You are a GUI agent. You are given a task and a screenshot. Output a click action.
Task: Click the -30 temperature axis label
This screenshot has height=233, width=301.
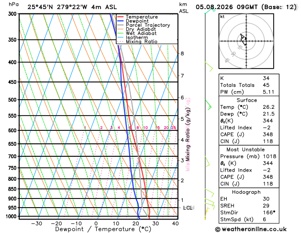tap(36, 224)
